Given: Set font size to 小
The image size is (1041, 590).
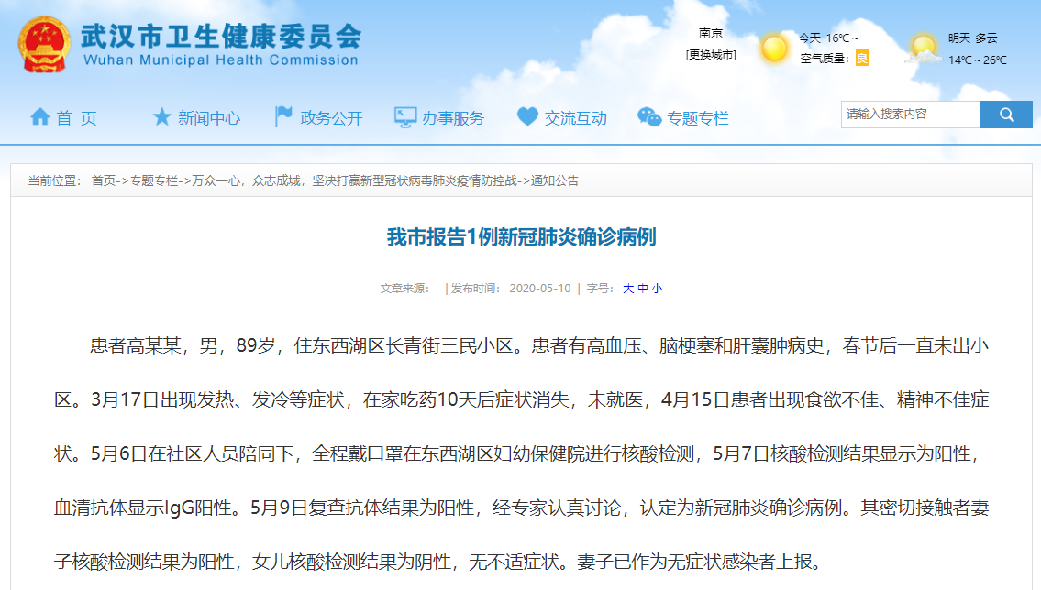Looking at the screenshot, I should click(657, 288).
